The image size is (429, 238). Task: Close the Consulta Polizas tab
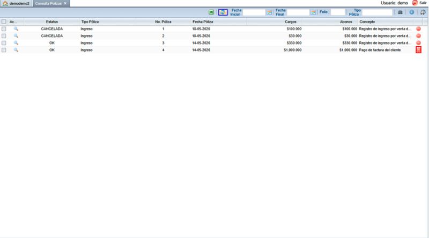[65, 4]
